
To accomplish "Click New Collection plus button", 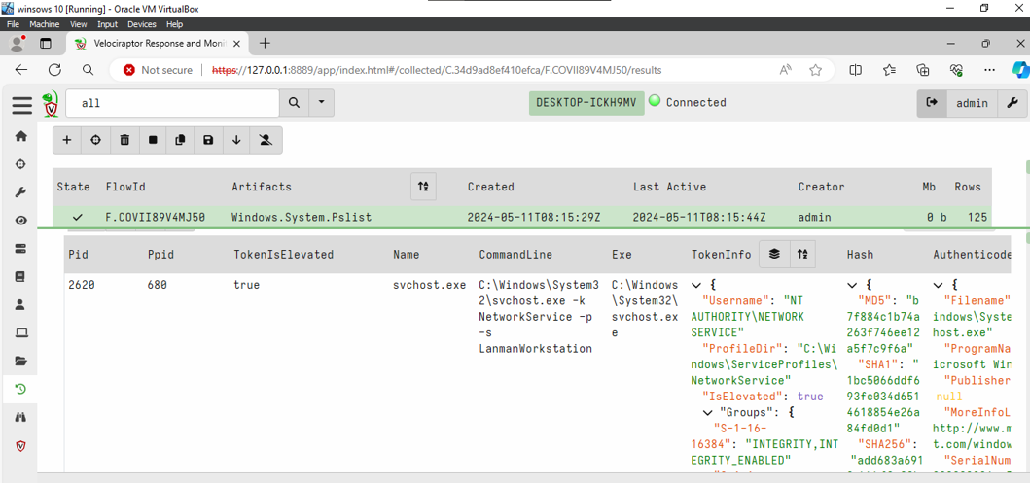I will [x=67, y=140].
